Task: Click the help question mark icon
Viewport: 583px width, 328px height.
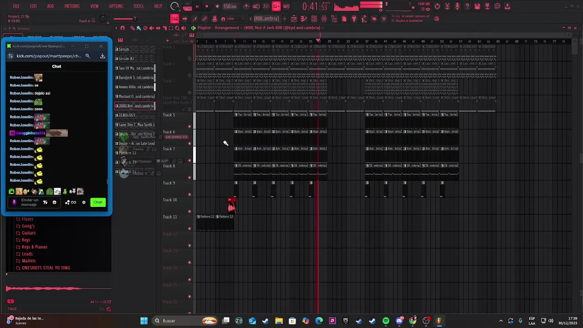Action: [x=467, y=6]
